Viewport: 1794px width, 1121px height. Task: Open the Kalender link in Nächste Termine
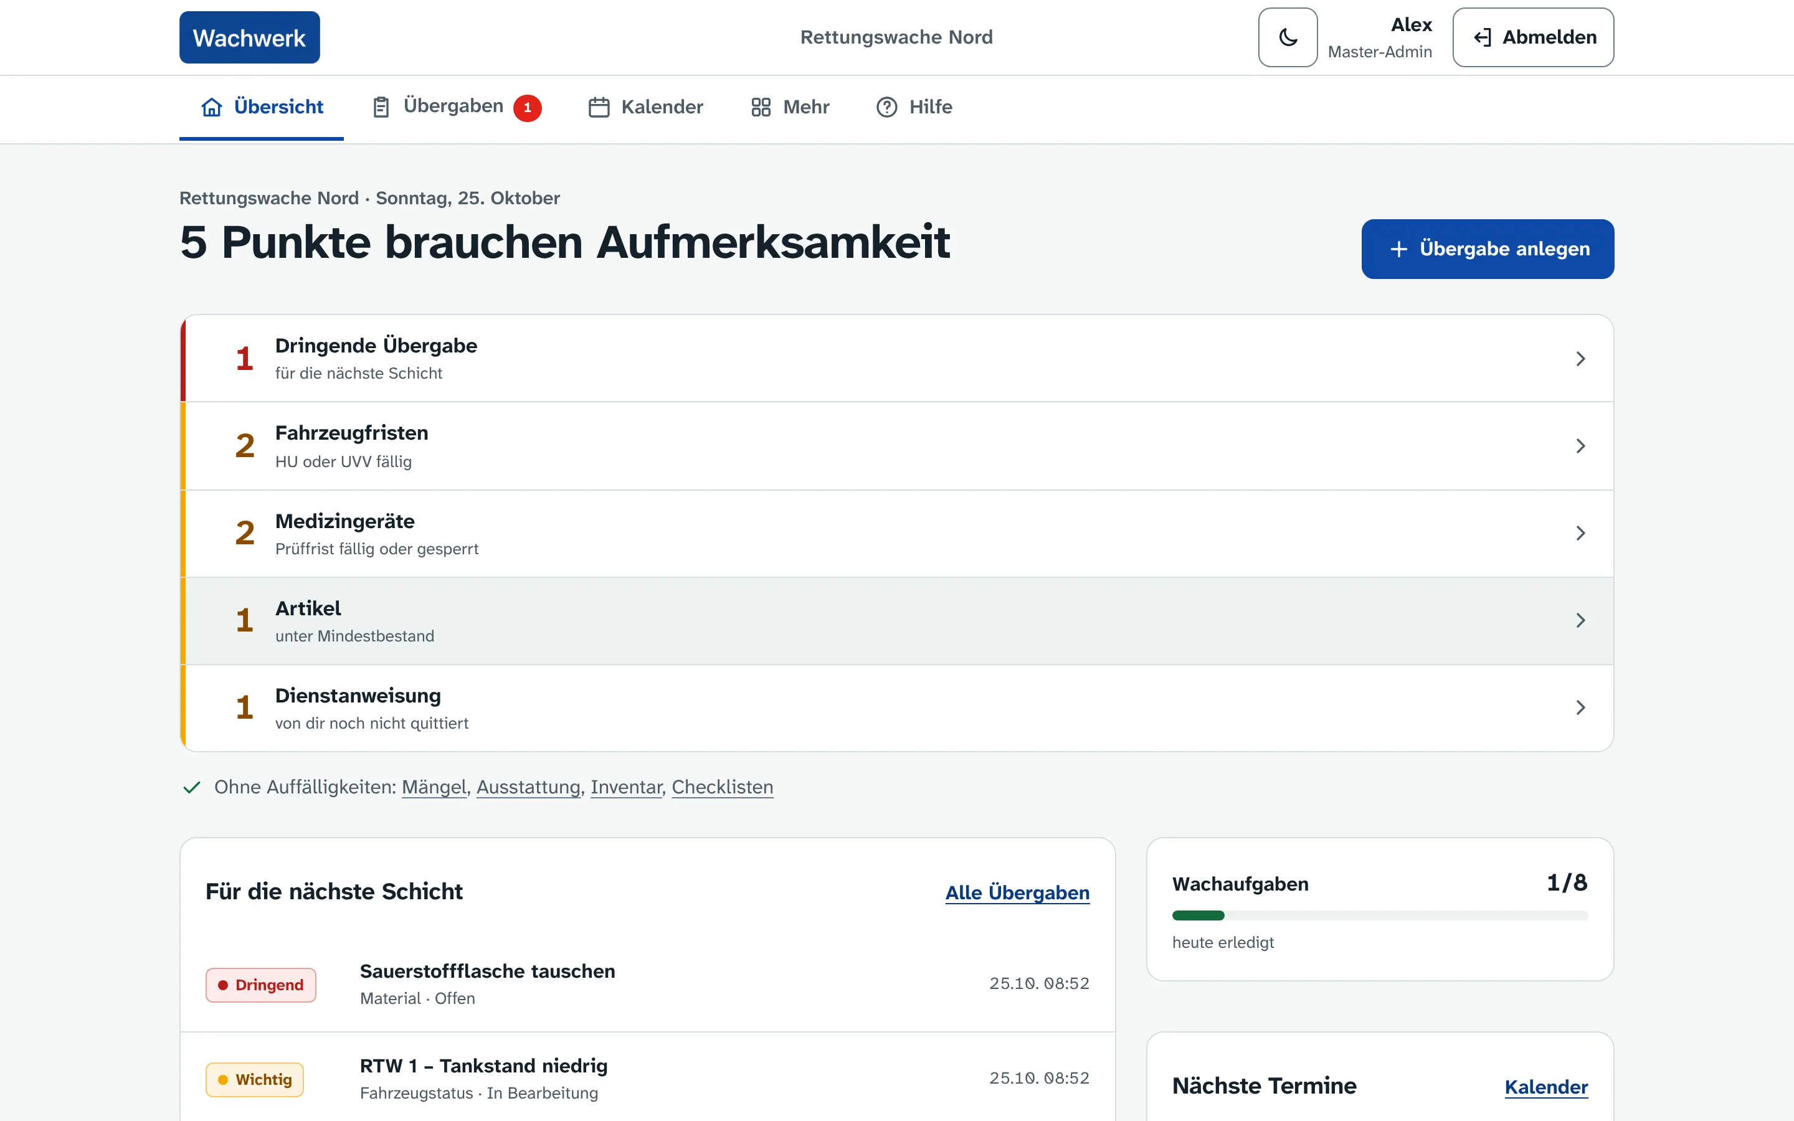point(1547,1087)
